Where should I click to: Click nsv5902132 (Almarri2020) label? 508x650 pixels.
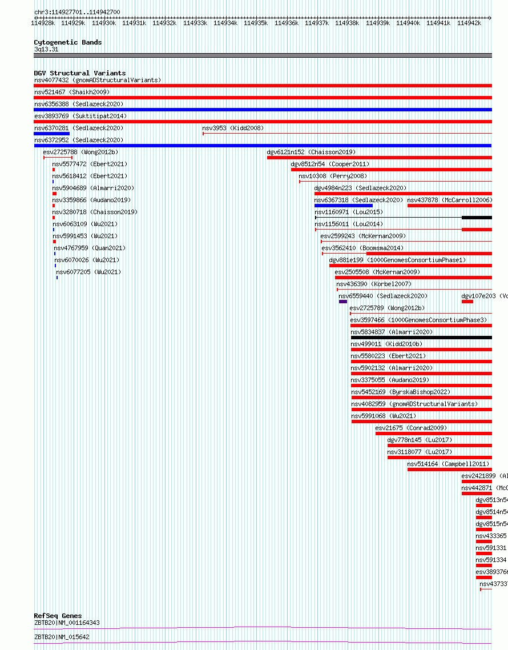[x=392, y=368]
